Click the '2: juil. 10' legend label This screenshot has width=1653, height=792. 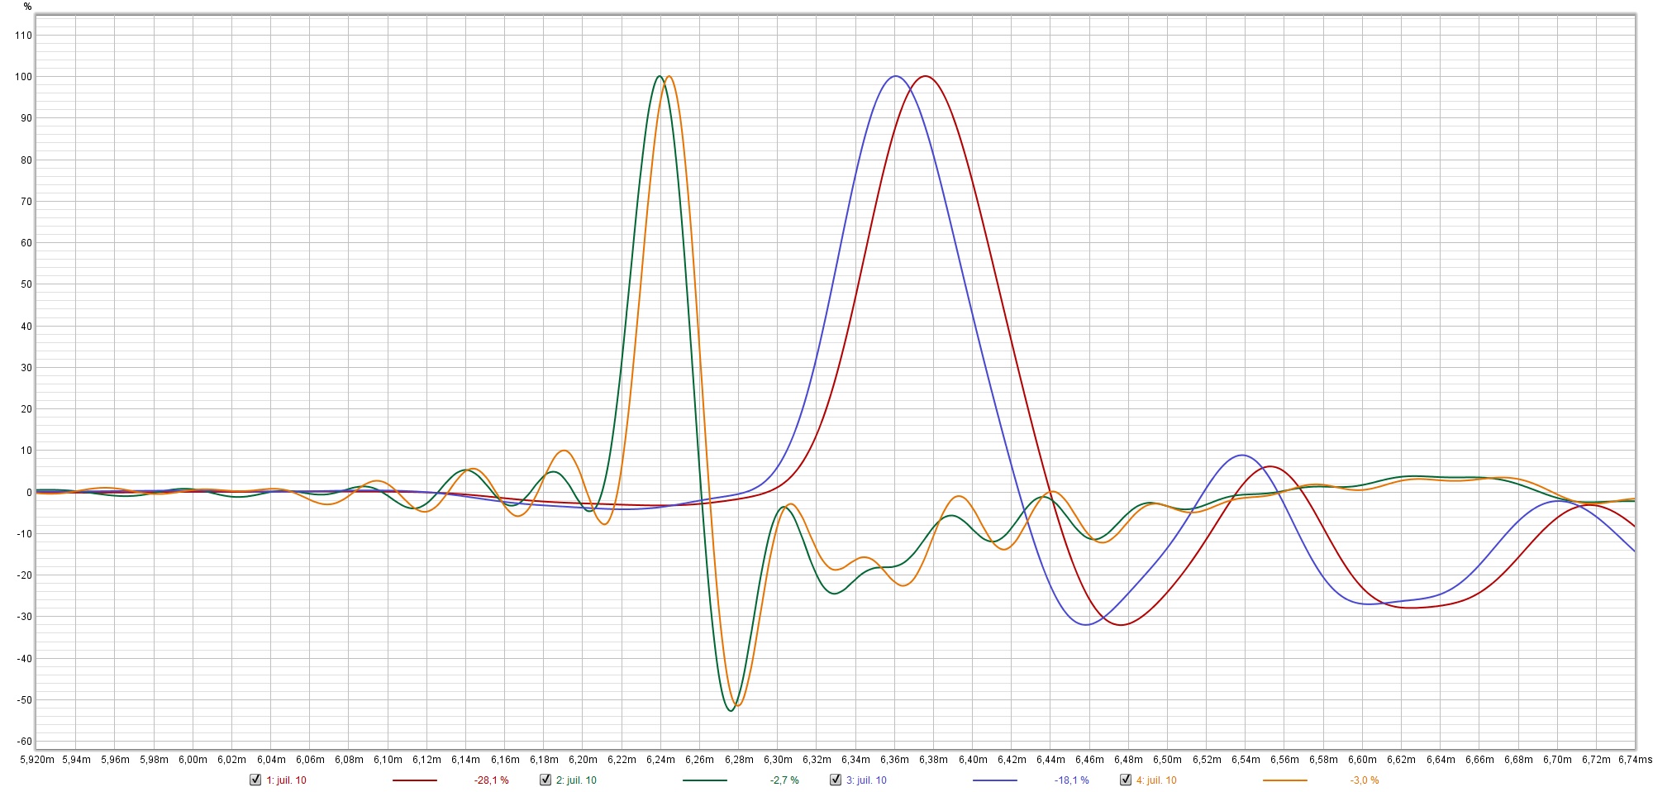(x=576, y=780)
